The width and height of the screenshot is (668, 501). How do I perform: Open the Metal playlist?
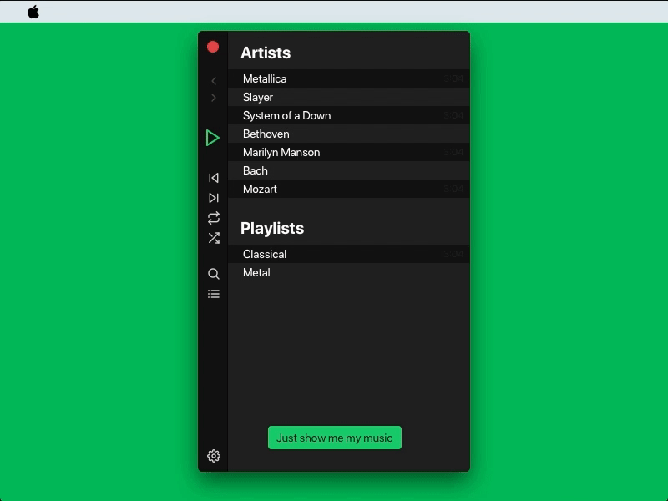(349, 272)
